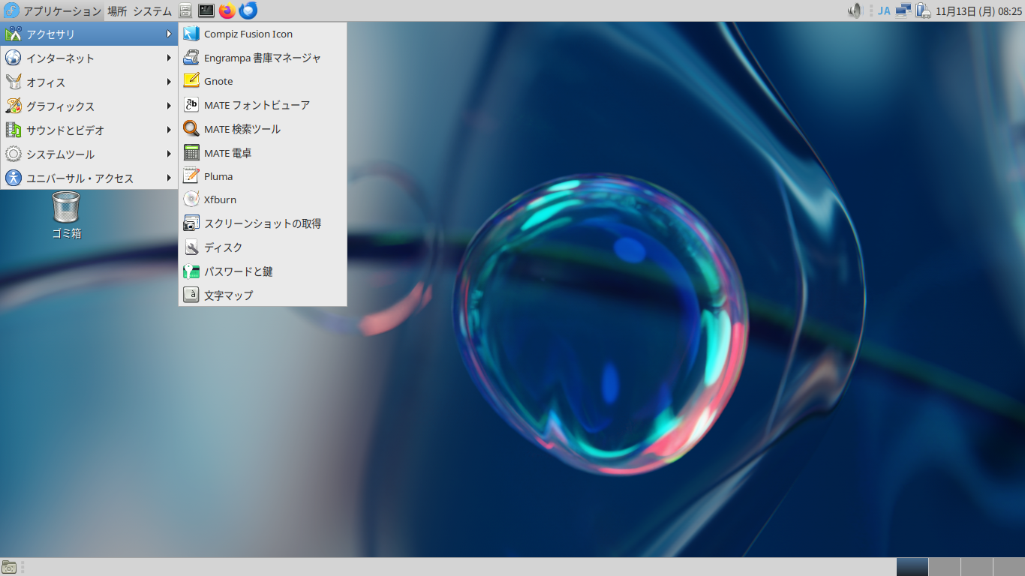Viewport: 1025px width, 576px height.
Task: Switch to the fourth workspace
Action: pos(1008,567)
